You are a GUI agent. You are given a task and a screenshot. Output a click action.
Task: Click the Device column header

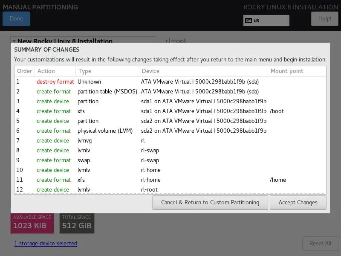203,71
